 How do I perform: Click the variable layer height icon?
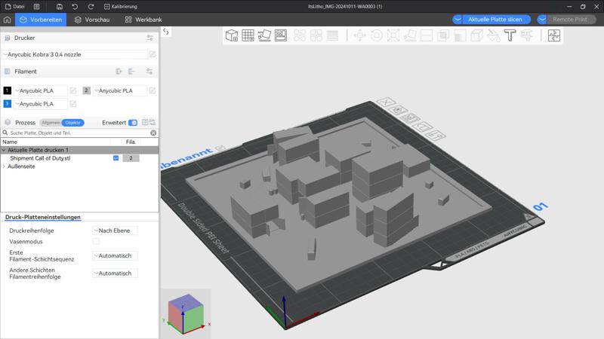click(332, 35)
